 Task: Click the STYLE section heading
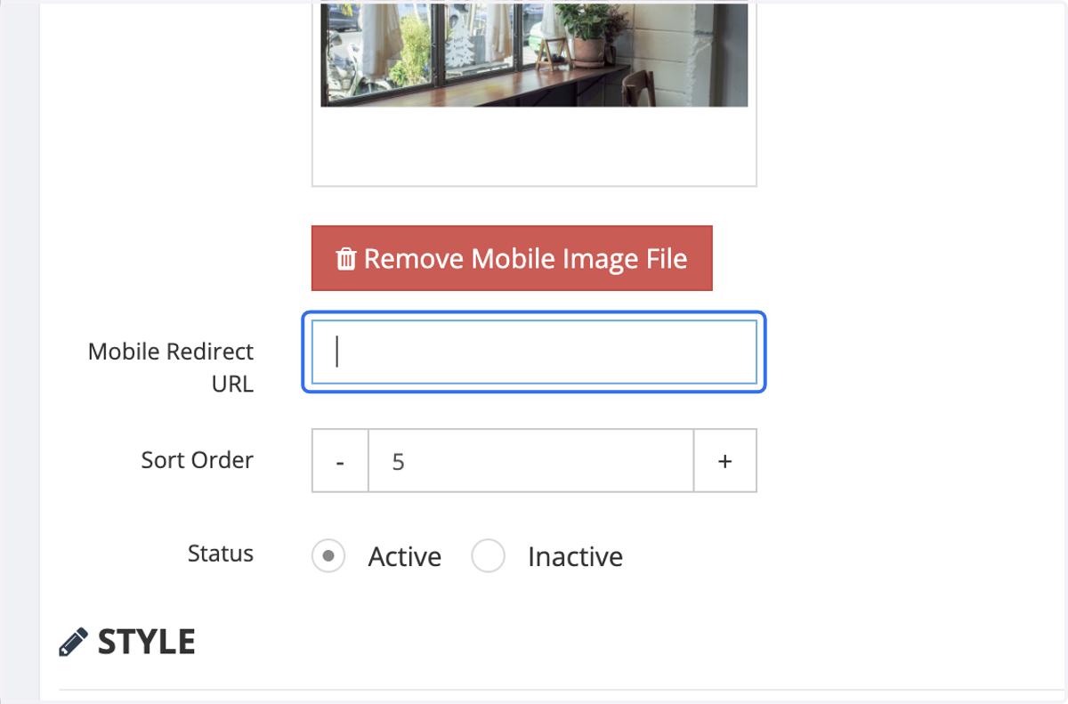pos(147,642)
